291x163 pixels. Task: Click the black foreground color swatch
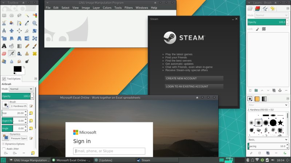coord(17,69)
